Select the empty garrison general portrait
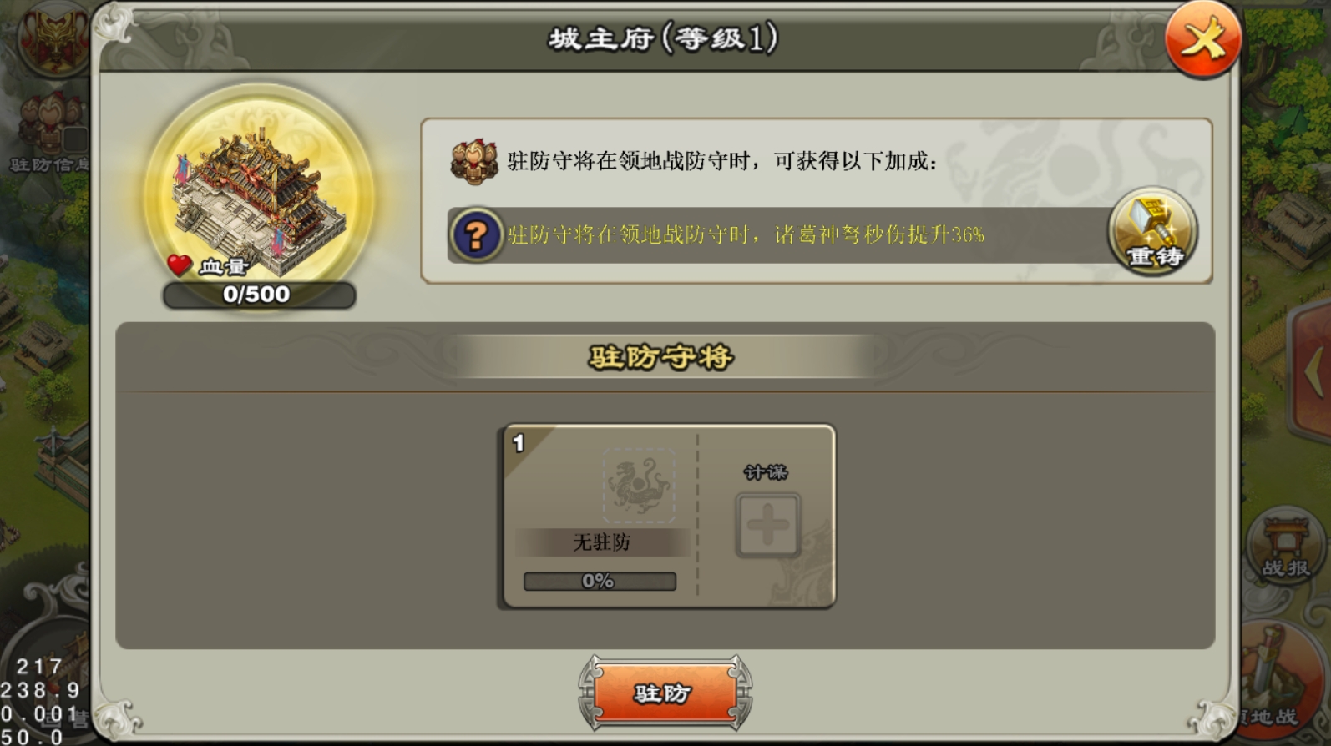 coord(639,486)
